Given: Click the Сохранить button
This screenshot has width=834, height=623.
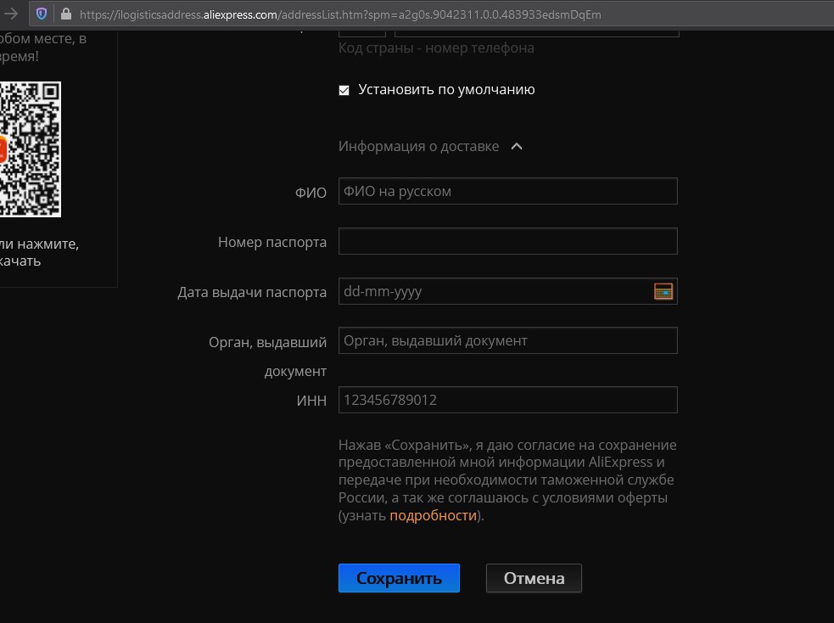Looking at the screenshot, I should point(399,578).
